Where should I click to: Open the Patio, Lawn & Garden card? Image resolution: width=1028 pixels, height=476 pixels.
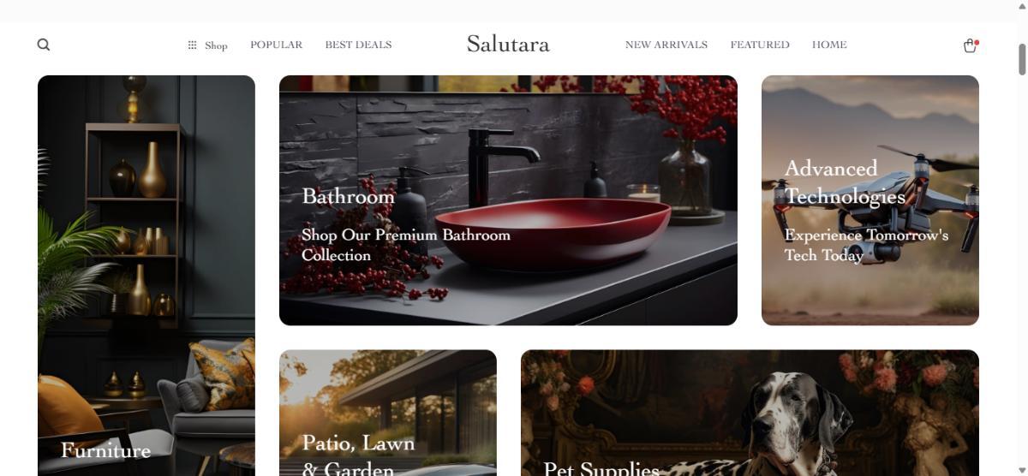(388, 413)
